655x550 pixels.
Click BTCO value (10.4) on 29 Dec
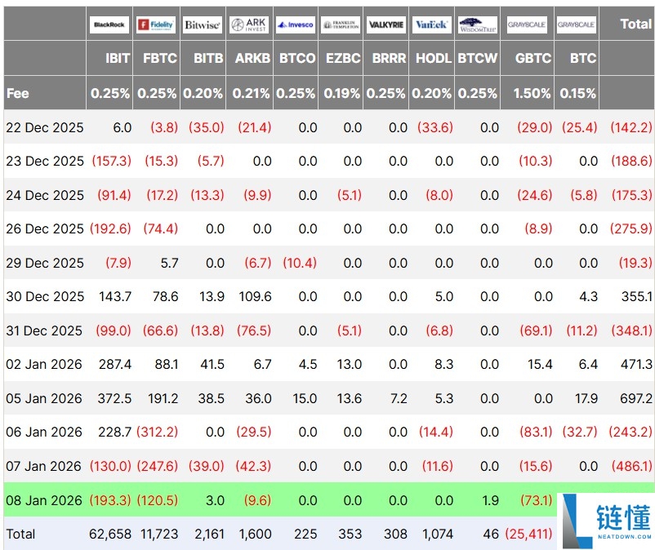[300, 263]
